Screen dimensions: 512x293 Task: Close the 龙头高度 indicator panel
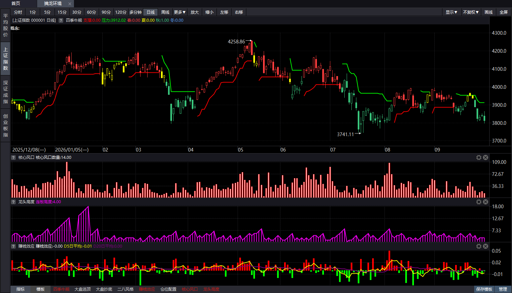pos(486,202)
